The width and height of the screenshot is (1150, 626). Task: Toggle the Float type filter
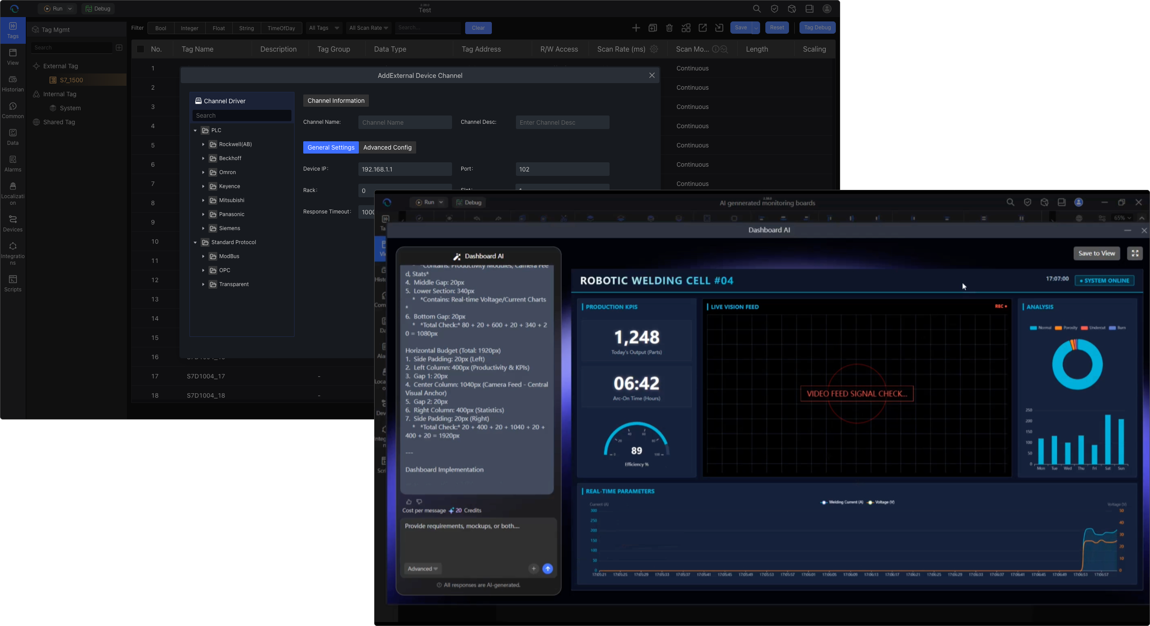[219, 28]
